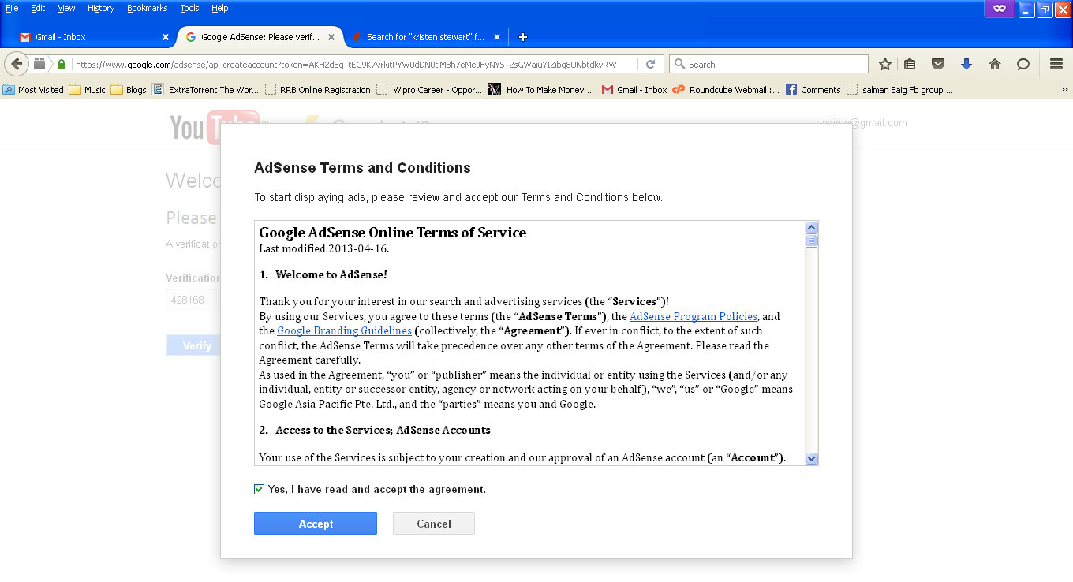Open How To Make Money bookmark
This screenshot has width=1073, height=582.
click(x=542, y=90)
